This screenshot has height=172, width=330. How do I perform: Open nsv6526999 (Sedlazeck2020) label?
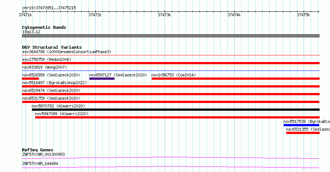[x=51, y=75]
